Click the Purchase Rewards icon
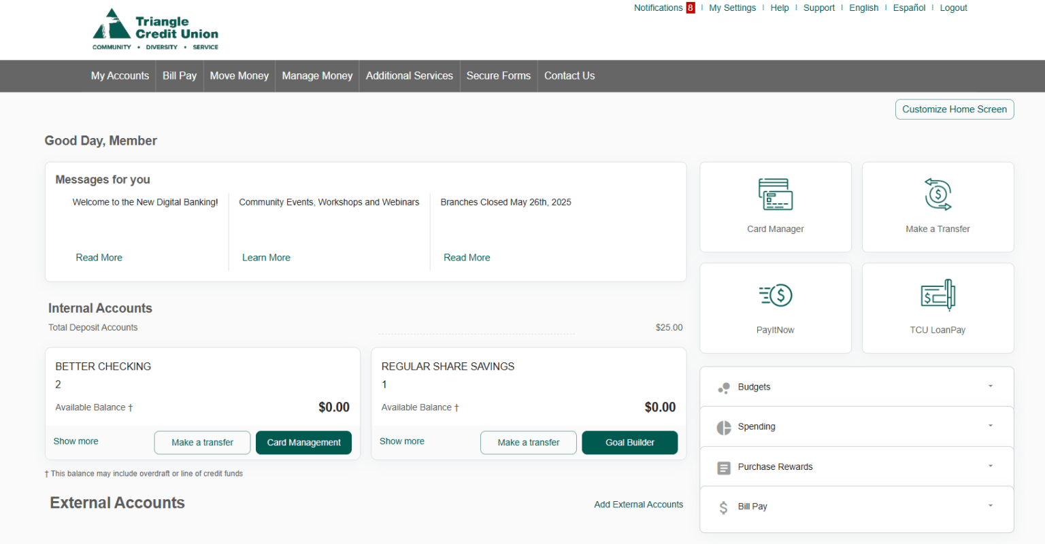 (723, 467)
